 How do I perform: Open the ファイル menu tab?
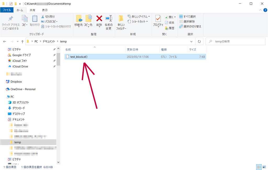click(7, 10)
